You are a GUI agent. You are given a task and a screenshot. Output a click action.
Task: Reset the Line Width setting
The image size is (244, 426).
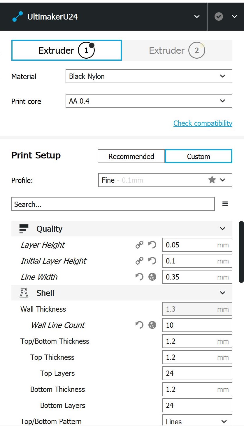[139, 277]
